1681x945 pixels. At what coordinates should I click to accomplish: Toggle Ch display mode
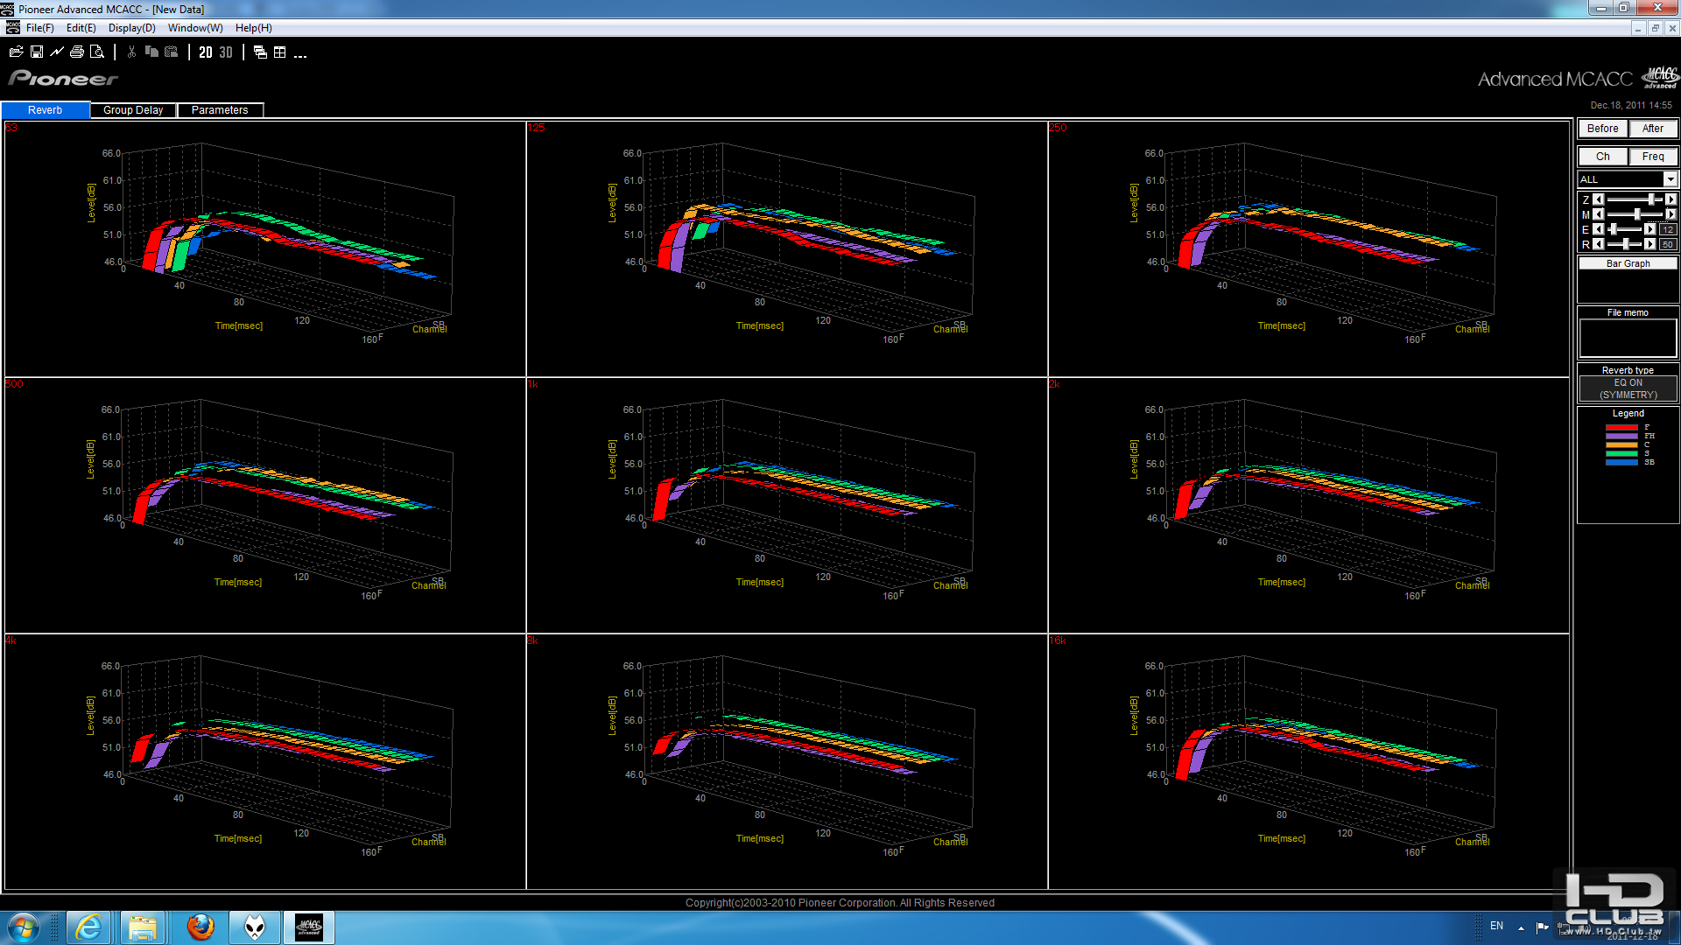pyautogui.click(x=1603, y=157)
